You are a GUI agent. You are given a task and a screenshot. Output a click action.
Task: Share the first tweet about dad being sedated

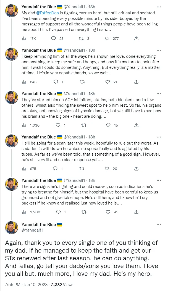(136, 39)
